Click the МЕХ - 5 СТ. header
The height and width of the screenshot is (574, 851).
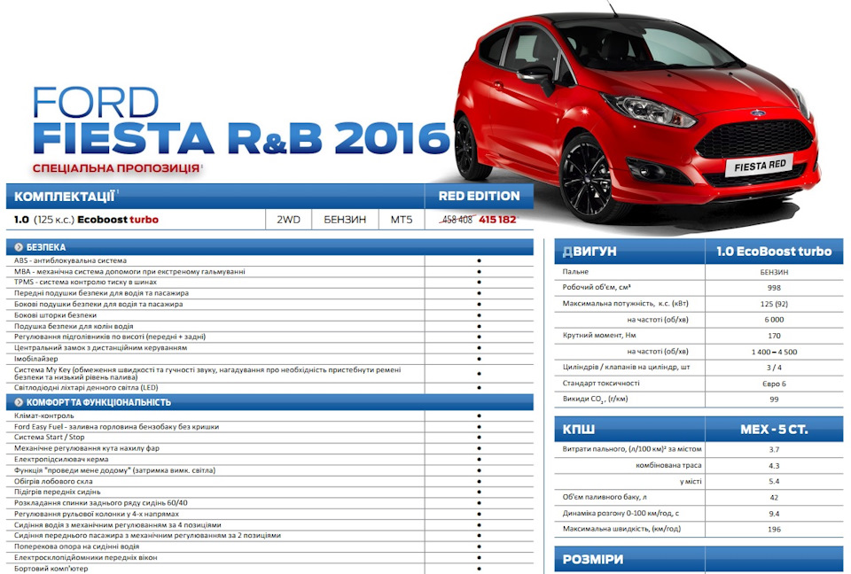tap(774, 429)
